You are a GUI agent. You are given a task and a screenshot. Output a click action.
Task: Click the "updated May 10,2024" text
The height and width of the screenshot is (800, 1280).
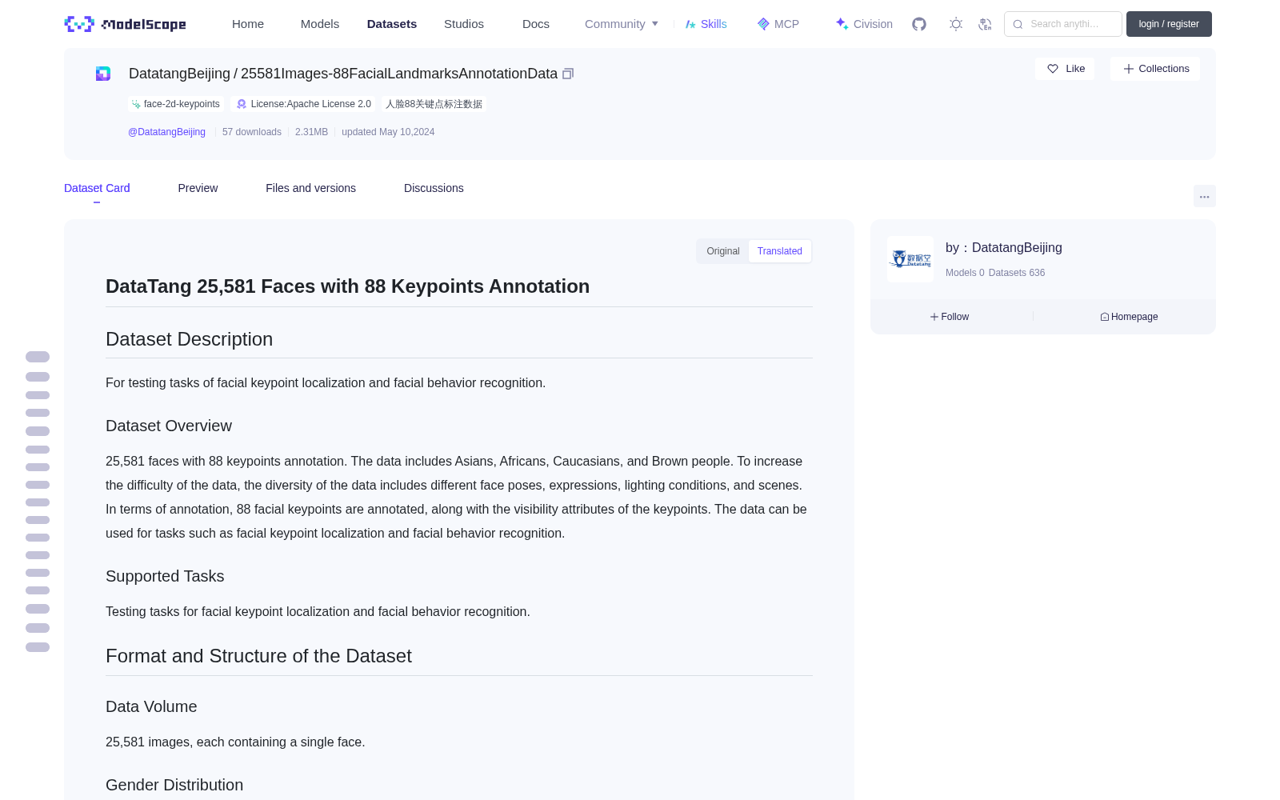[388, 132]
